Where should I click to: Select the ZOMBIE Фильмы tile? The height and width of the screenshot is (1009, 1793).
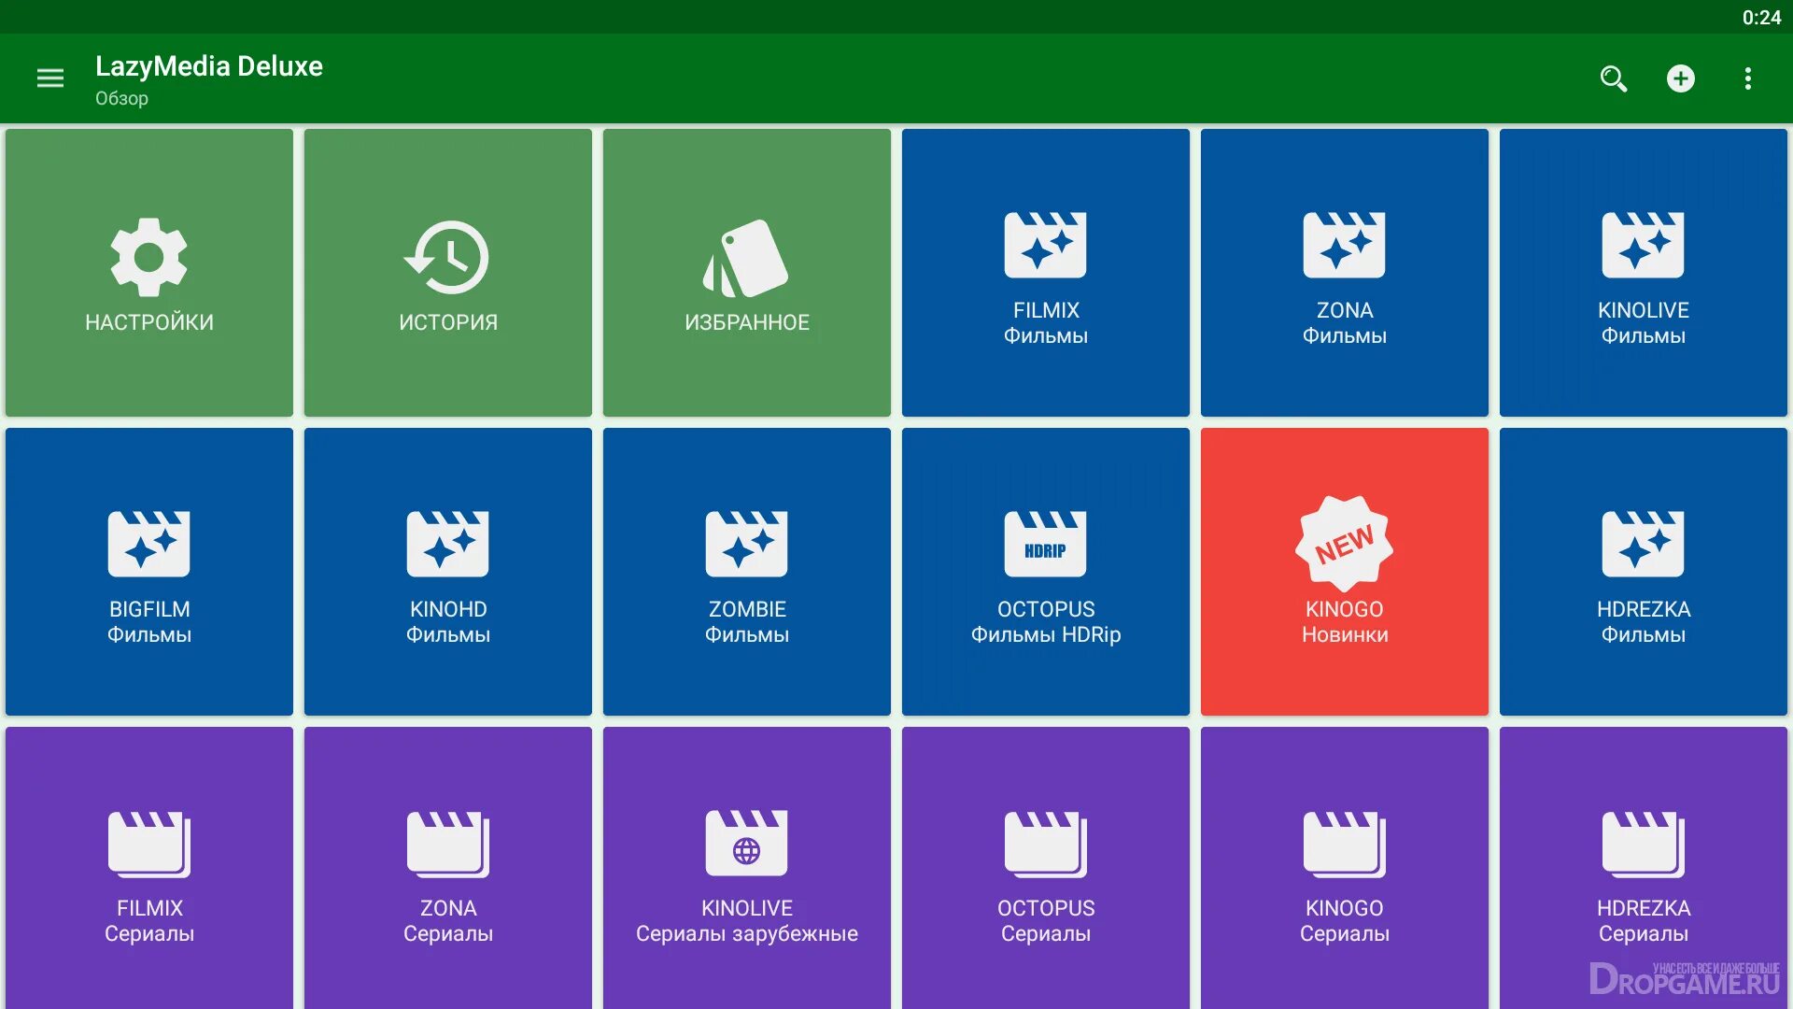coord(747,572)
